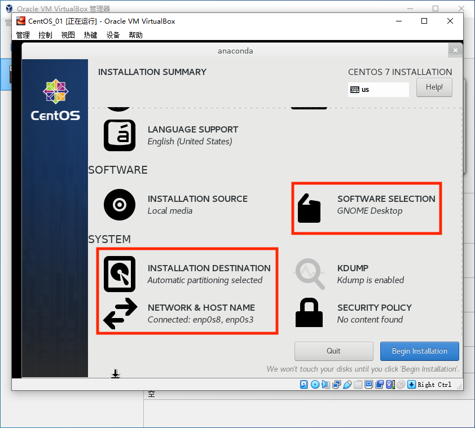
Task: Click the GNOME Desktop status text
Action: click(370, 211)
